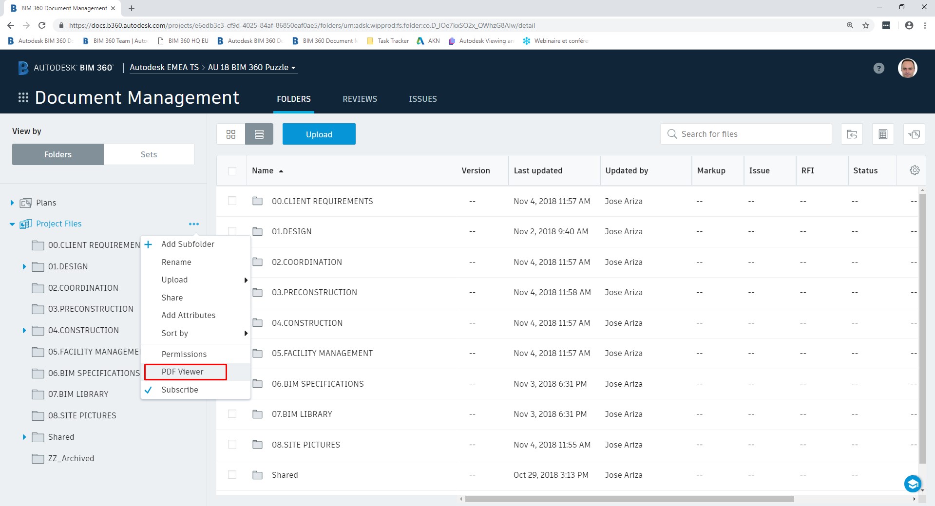Toggle Subscribe in the context menu
This screenshot has width=935, height=506.
pos(179,390)
